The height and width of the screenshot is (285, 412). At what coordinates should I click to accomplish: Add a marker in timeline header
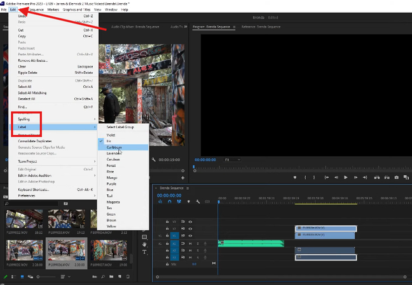click(x=188, y=202)
